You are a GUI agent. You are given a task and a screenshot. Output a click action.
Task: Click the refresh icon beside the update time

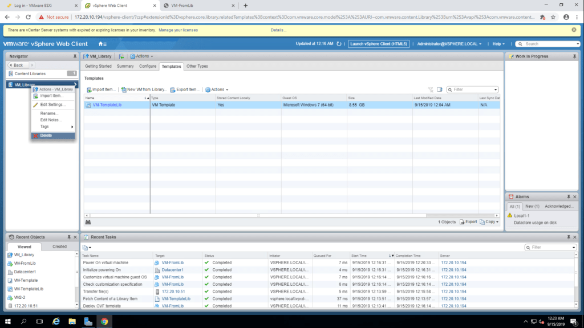click(x=339, y=44)
